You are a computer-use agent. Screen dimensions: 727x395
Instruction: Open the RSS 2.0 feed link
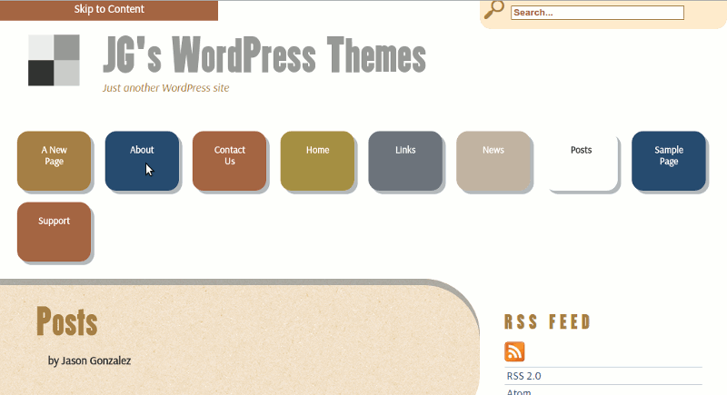click(x=524, y=376)
